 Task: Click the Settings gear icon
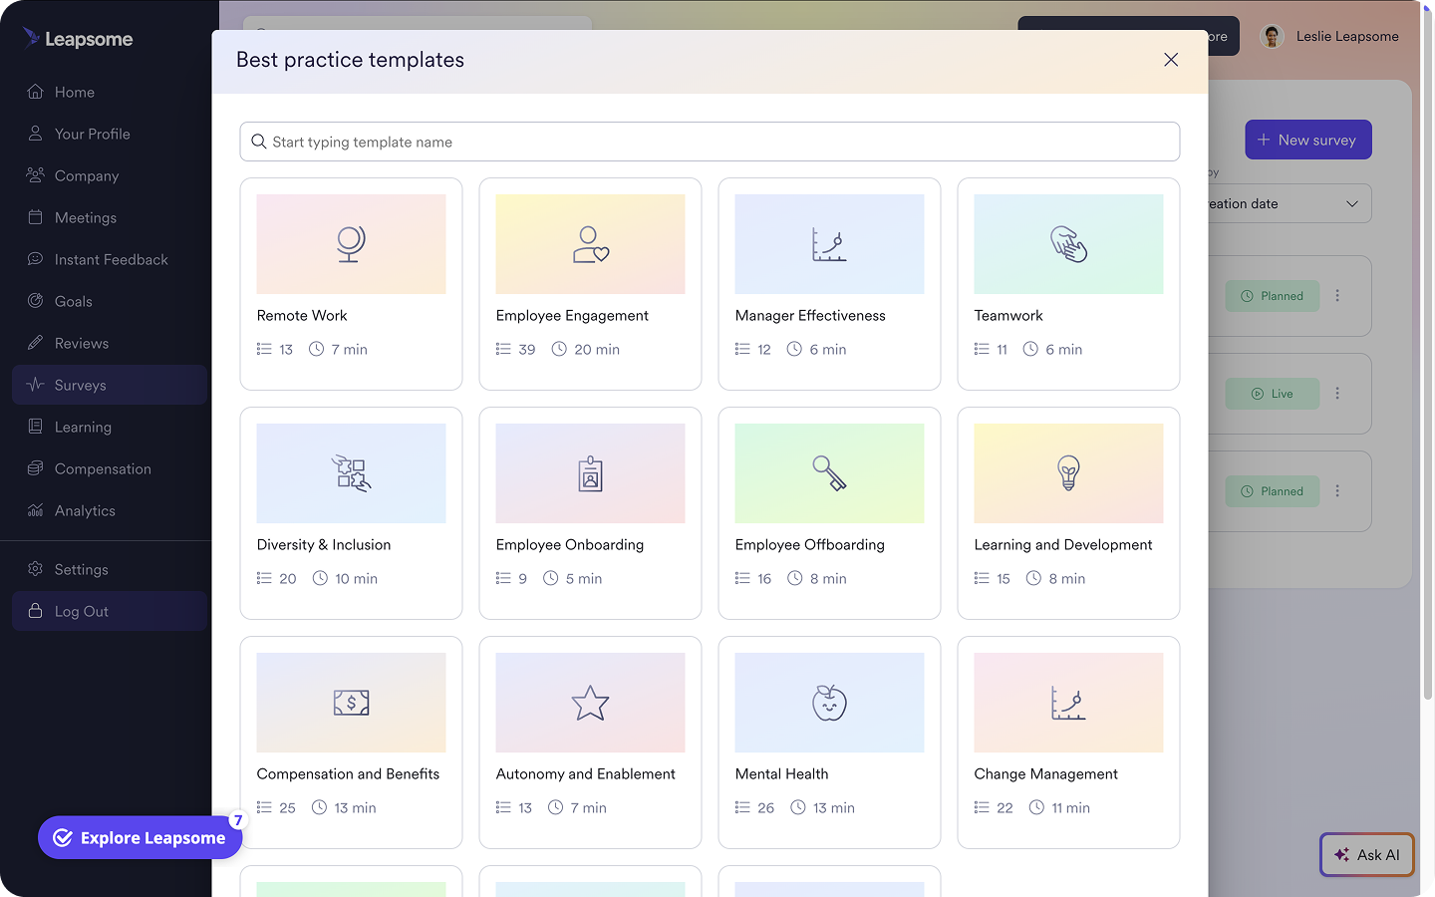click(x=35, y=569)
